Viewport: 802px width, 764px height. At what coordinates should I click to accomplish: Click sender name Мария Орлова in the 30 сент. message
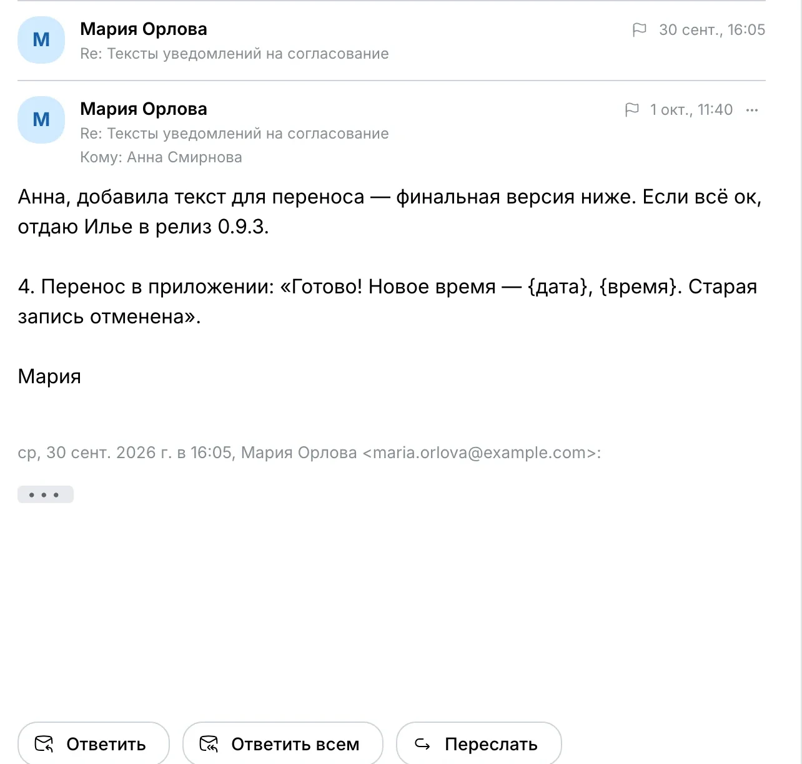point(144,29)
